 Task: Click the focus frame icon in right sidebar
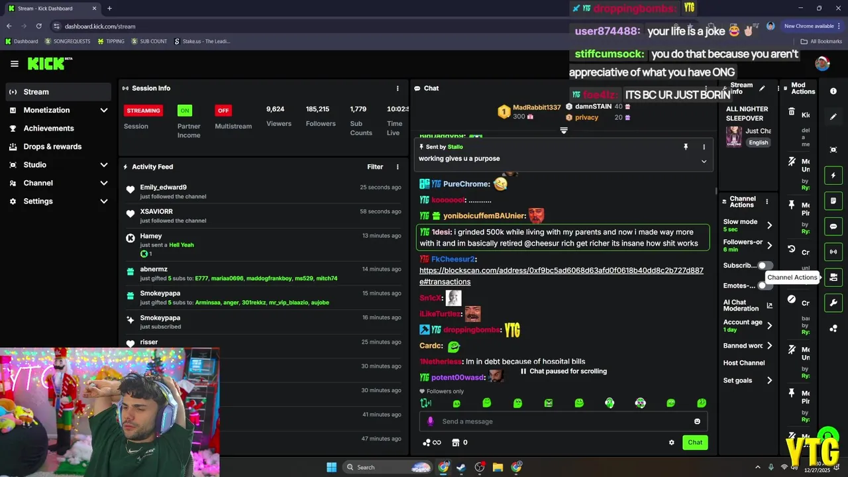(833, 150)
